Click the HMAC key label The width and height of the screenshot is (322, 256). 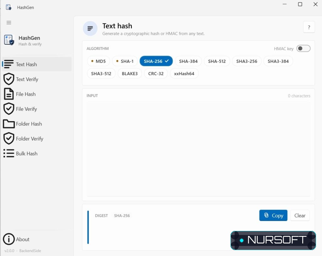284,49
